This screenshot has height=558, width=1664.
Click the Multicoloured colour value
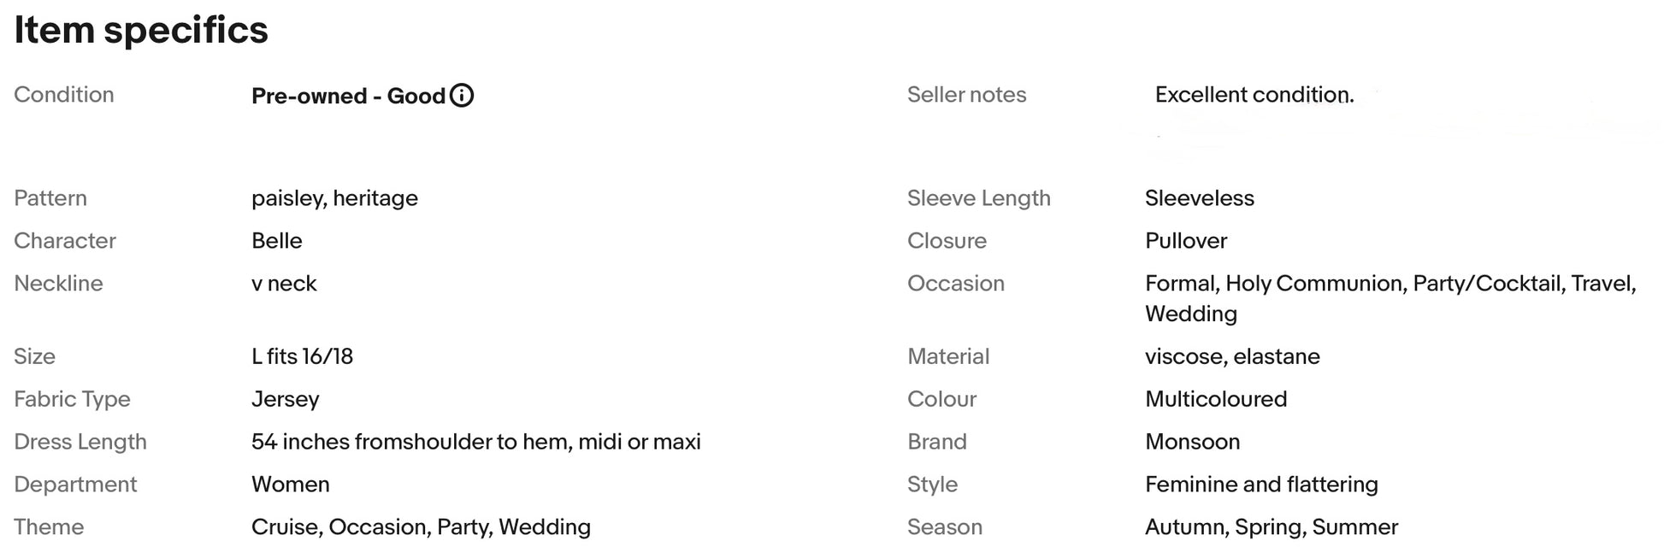(1216, 399)
